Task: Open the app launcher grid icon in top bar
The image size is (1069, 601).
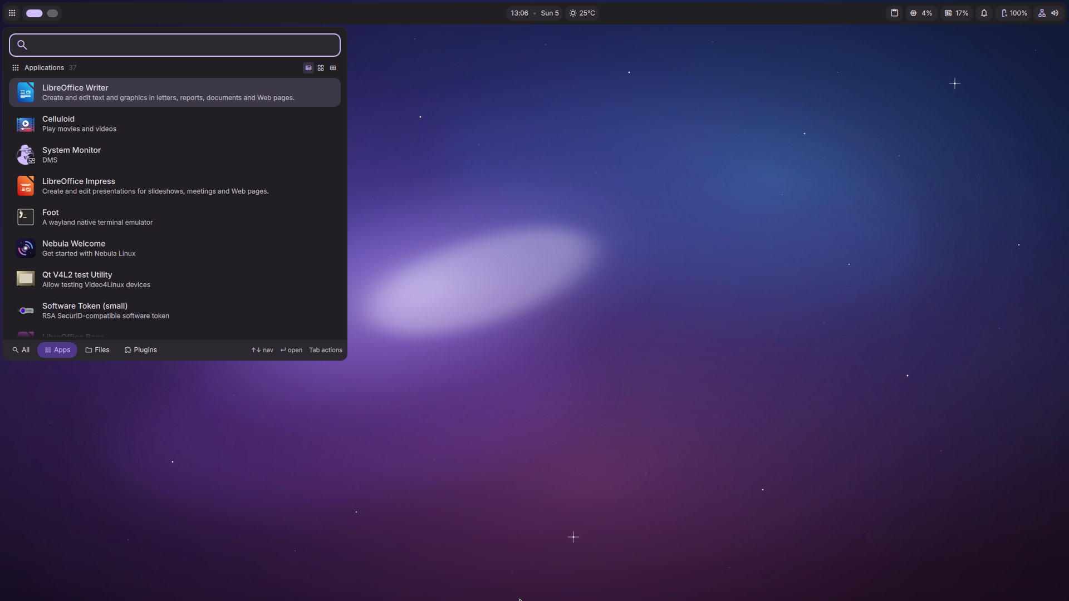Action: [12, 13]
